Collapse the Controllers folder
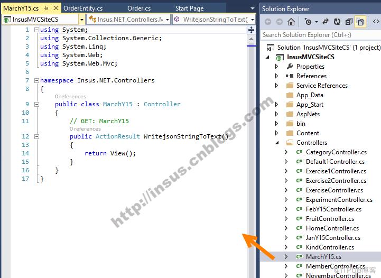 coord(277,143)
